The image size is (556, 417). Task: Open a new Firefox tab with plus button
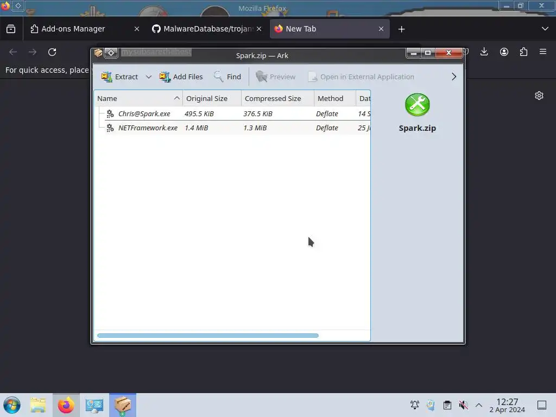(x=401, y=29)
